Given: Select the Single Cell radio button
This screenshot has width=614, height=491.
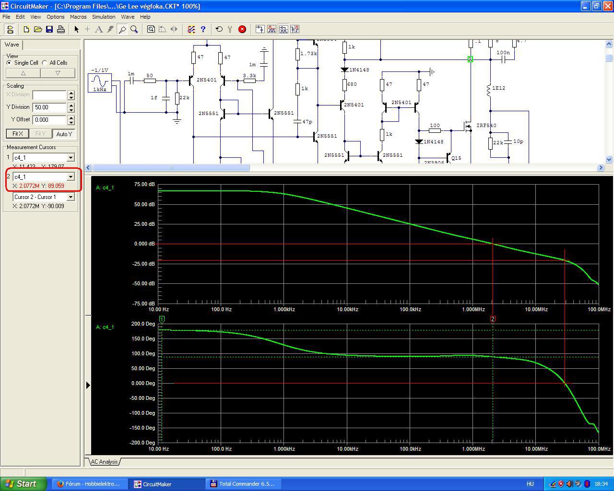Looking at the screenshot, I should [10, 63].
